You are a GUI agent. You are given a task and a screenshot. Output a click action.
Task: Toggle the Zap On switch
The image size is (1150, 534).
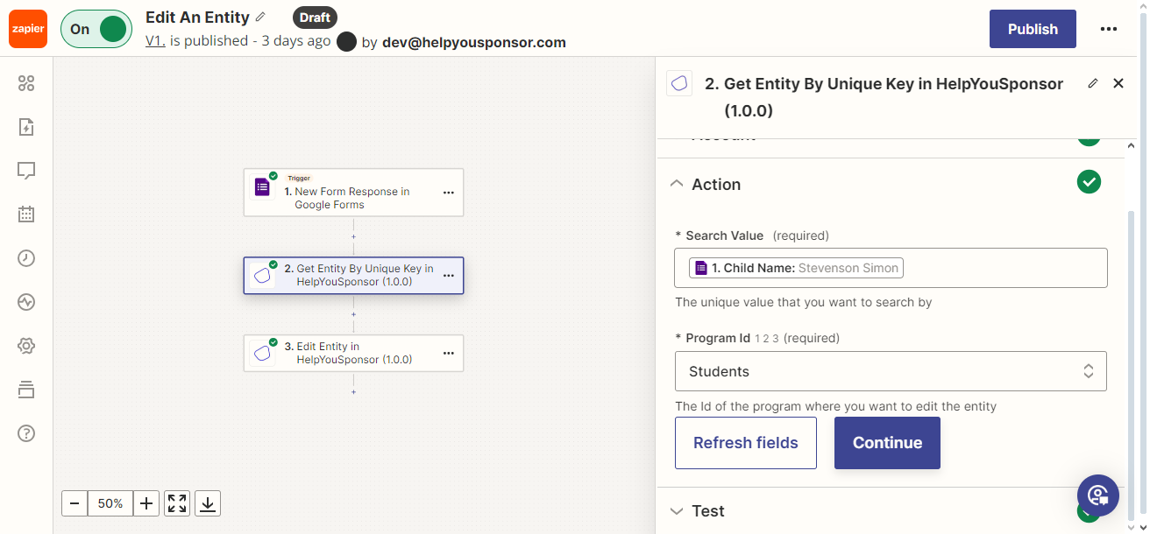click(96, 29)
